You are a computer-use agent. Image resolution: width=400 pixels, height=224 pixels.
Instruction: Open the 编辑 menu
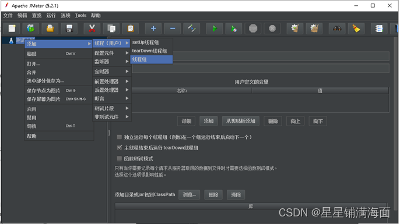click(x=22, y=16)
